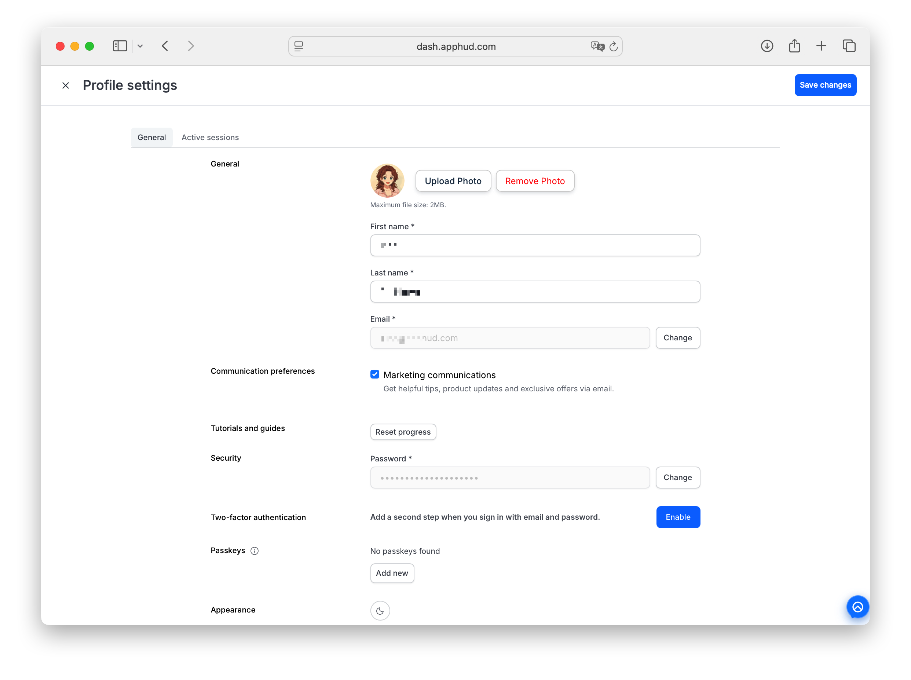Select the General tab
This screenshot has width=911, height=680.
(151, 138)
